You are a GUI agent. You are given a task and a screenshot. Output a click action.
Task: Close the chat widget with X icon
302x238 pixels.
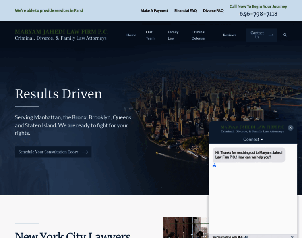point(290,128)
